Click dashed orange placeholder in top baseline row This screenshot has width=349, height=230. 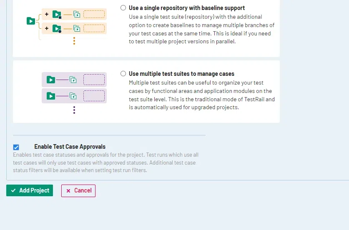pos(94,15)
